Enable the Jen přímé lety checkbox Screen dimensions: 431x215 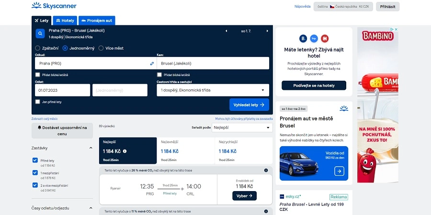click(x=38, y=102)
